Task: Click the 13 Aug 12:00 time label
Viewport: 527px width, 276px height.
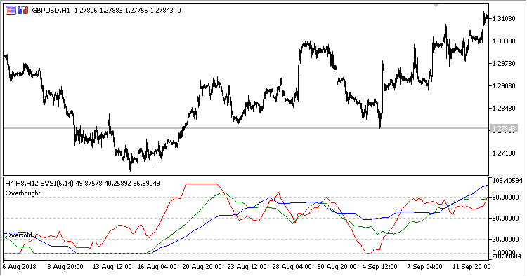Action: [x=112, y=267]
